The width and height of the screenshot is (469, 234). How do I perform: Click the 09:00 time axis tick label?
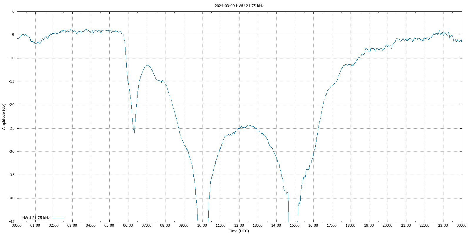click(183, 225)
